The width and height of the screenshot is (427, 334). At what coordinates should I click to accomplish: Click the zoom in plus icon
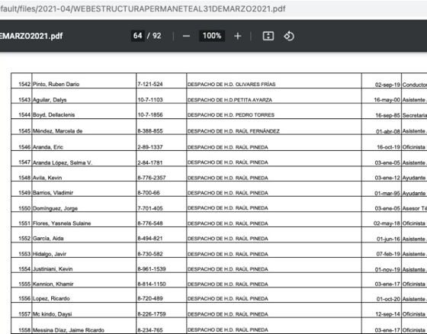(x=237, y=36)
